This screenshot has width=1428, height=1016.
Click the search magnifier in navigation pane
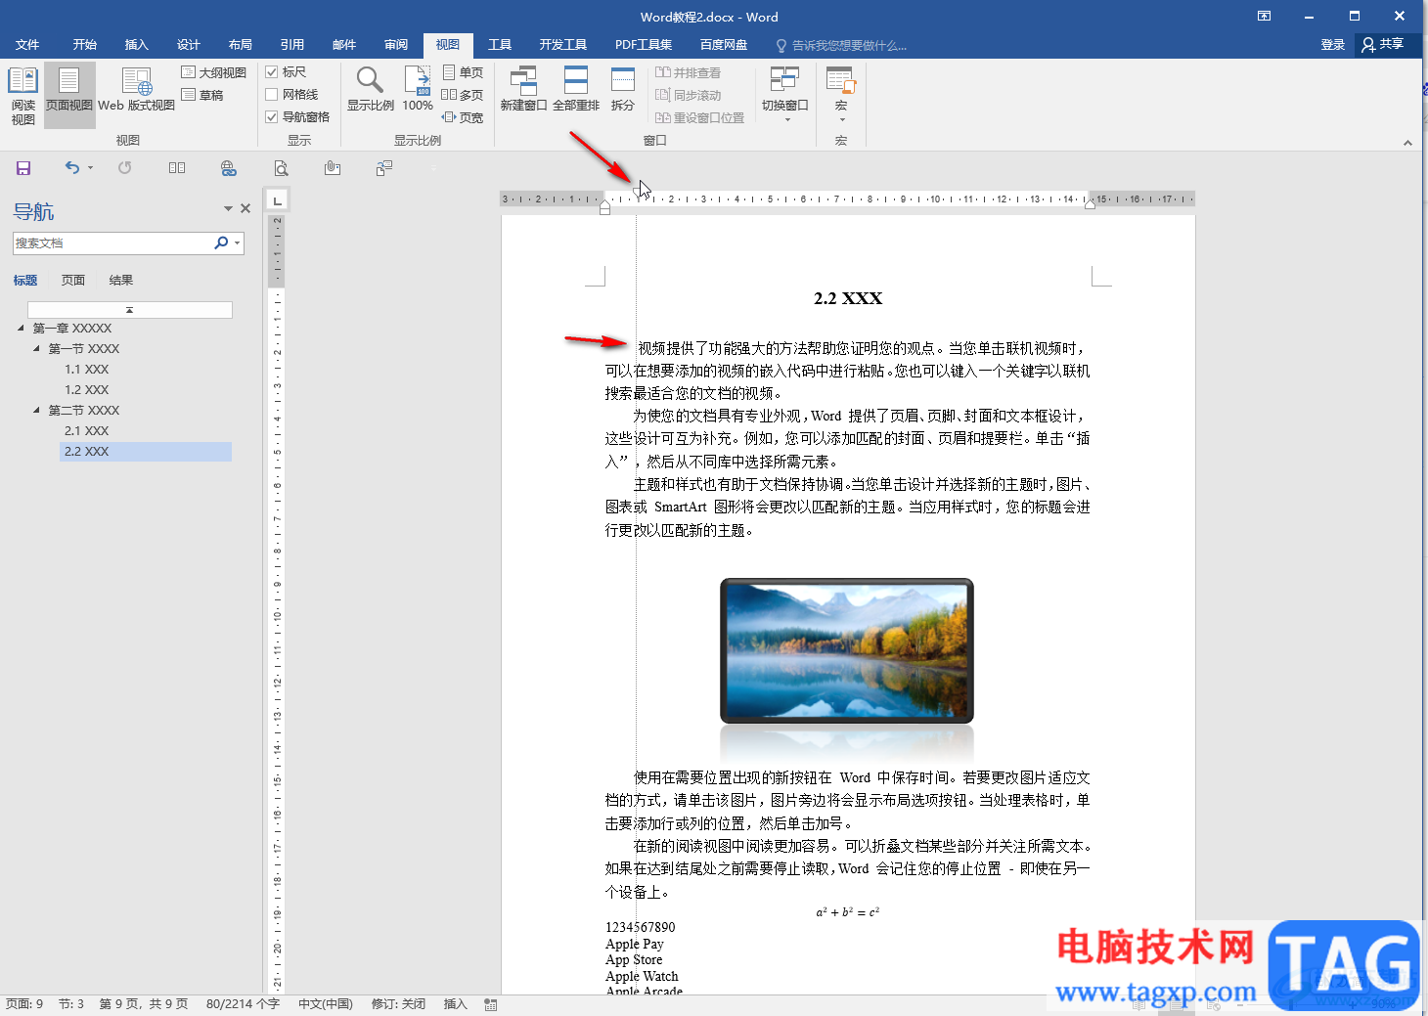pos(221,243)
